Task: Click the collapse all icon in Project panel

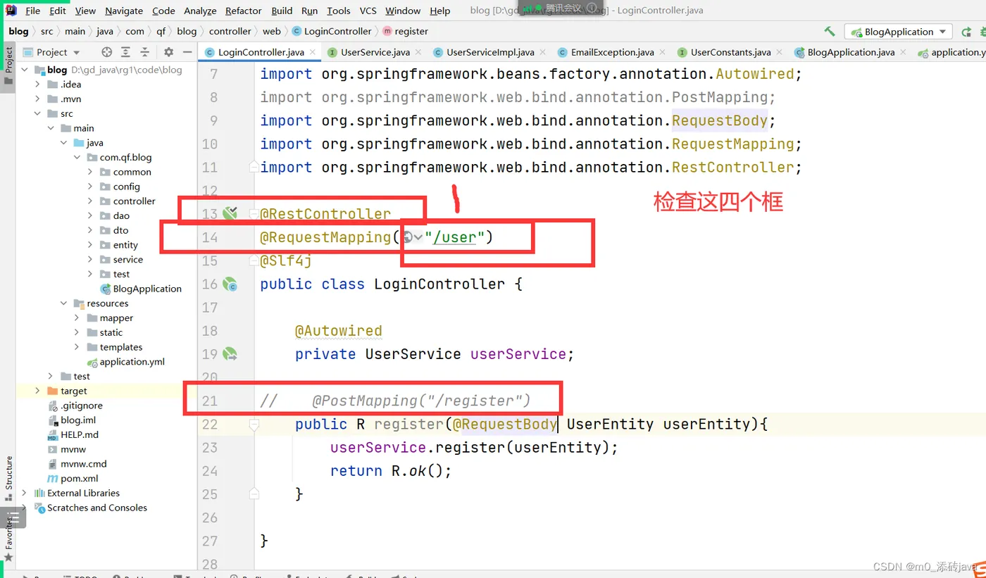Action: (145, 52)
